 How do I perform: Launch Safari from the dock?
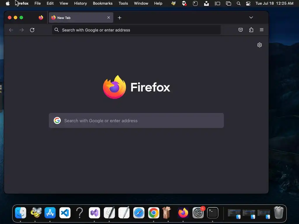(x=139, y=213)
